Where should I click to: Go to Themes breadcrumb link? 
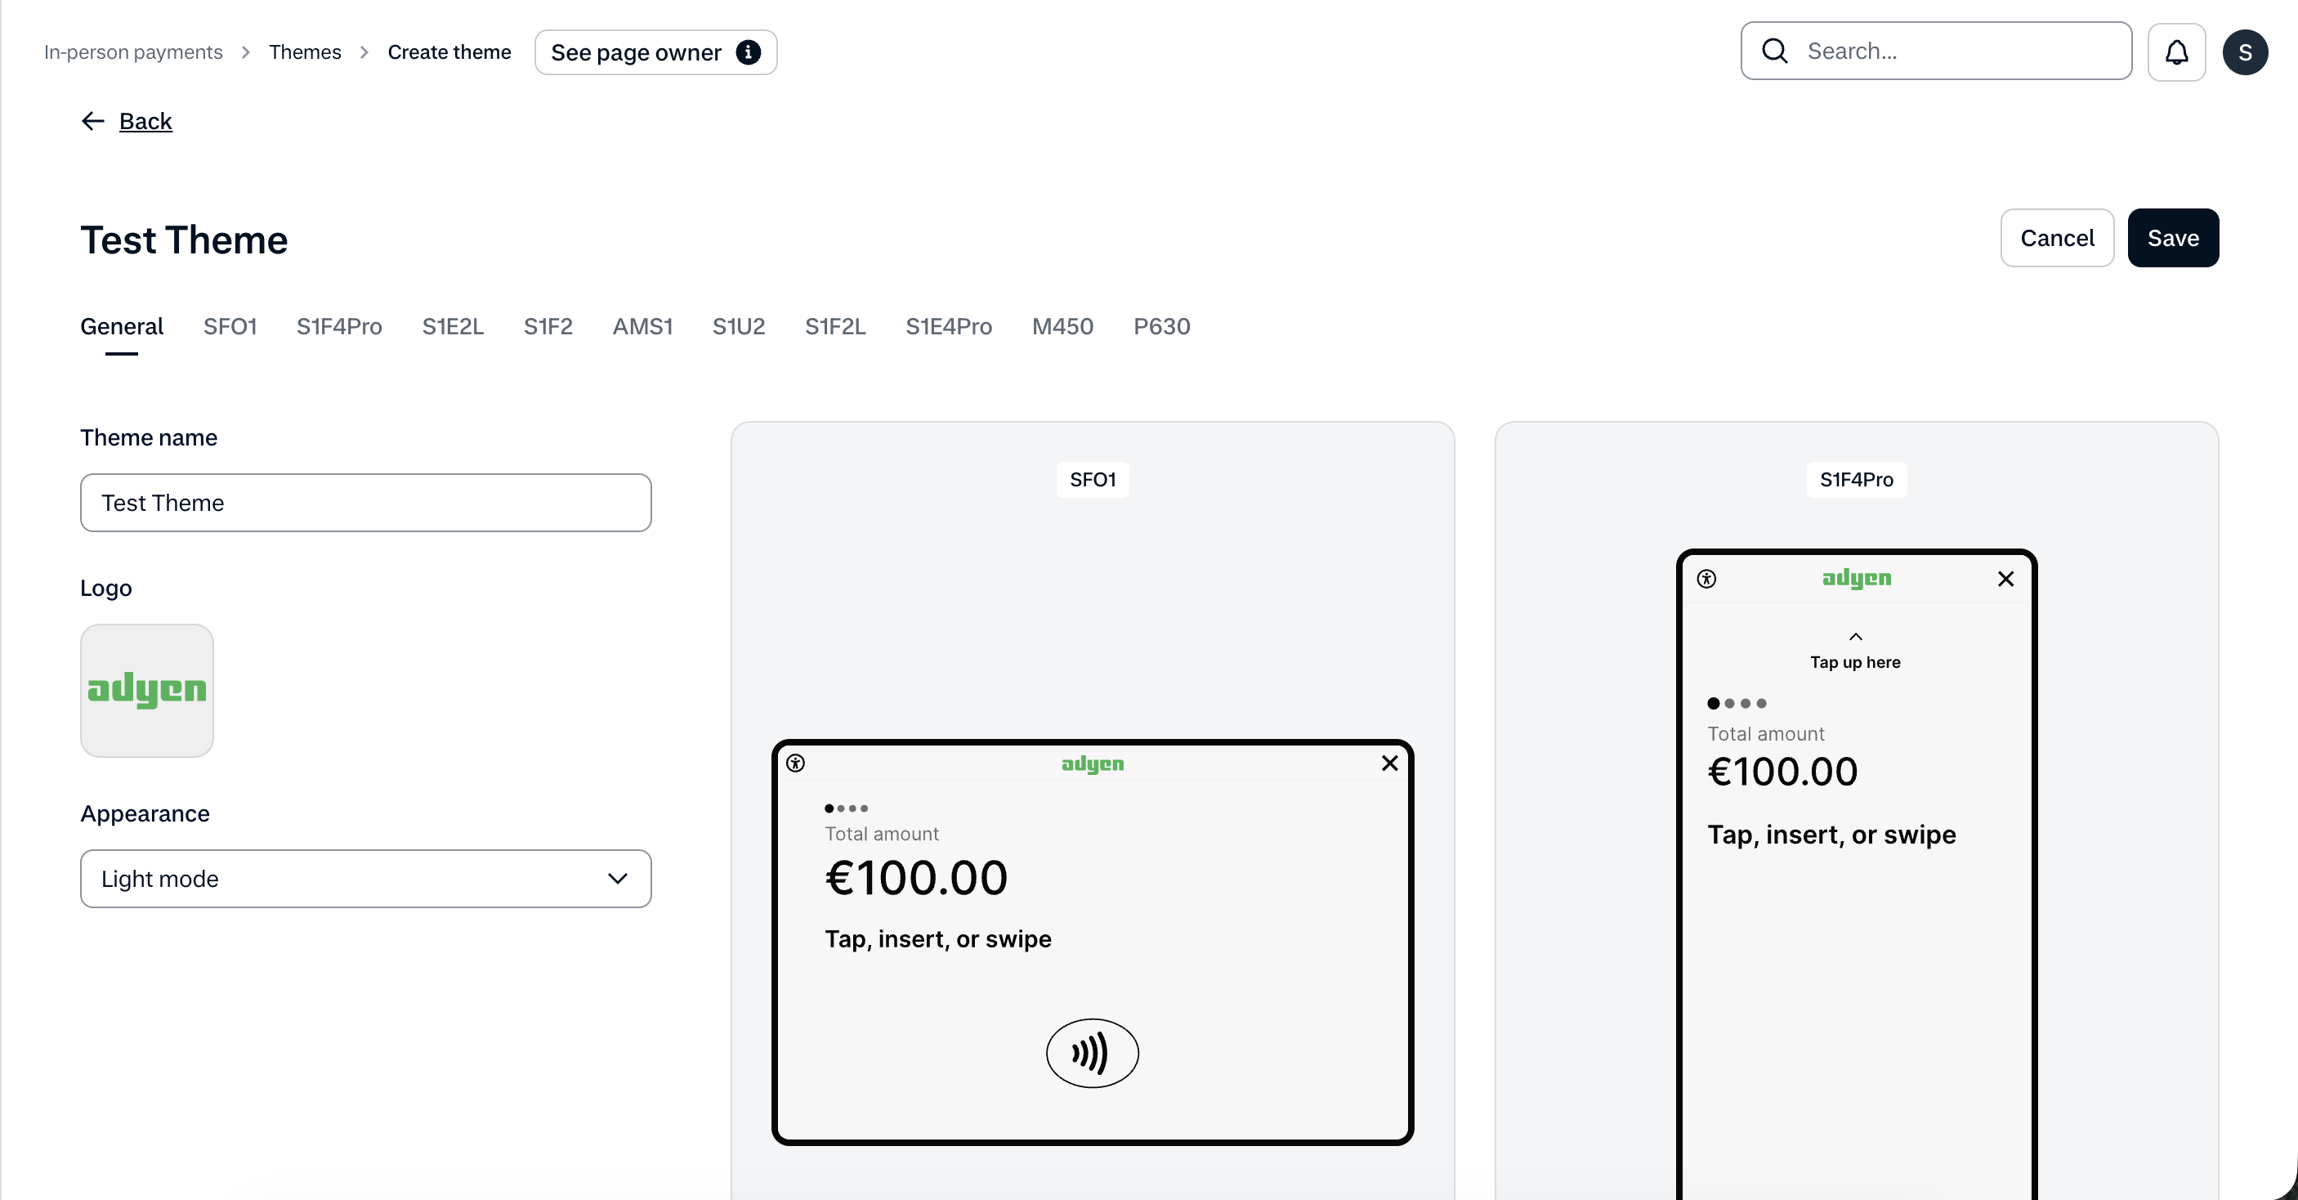click(305, 52)
